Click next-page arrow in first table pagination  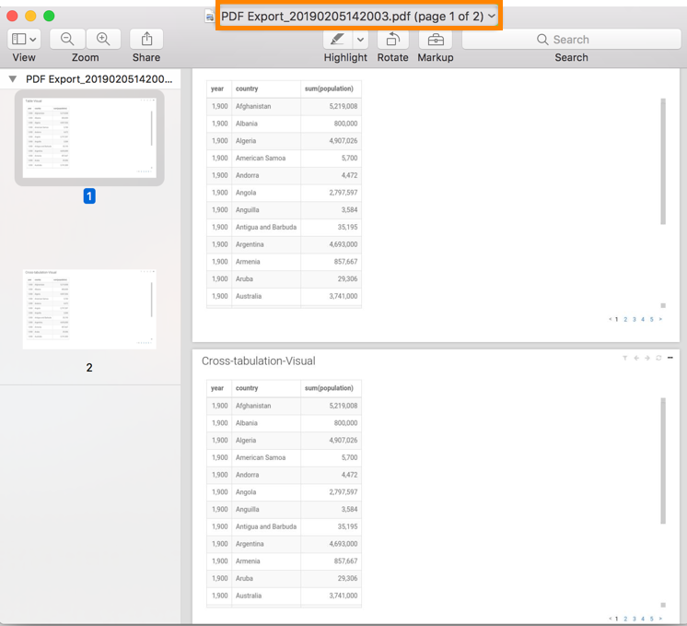[660, 319]
